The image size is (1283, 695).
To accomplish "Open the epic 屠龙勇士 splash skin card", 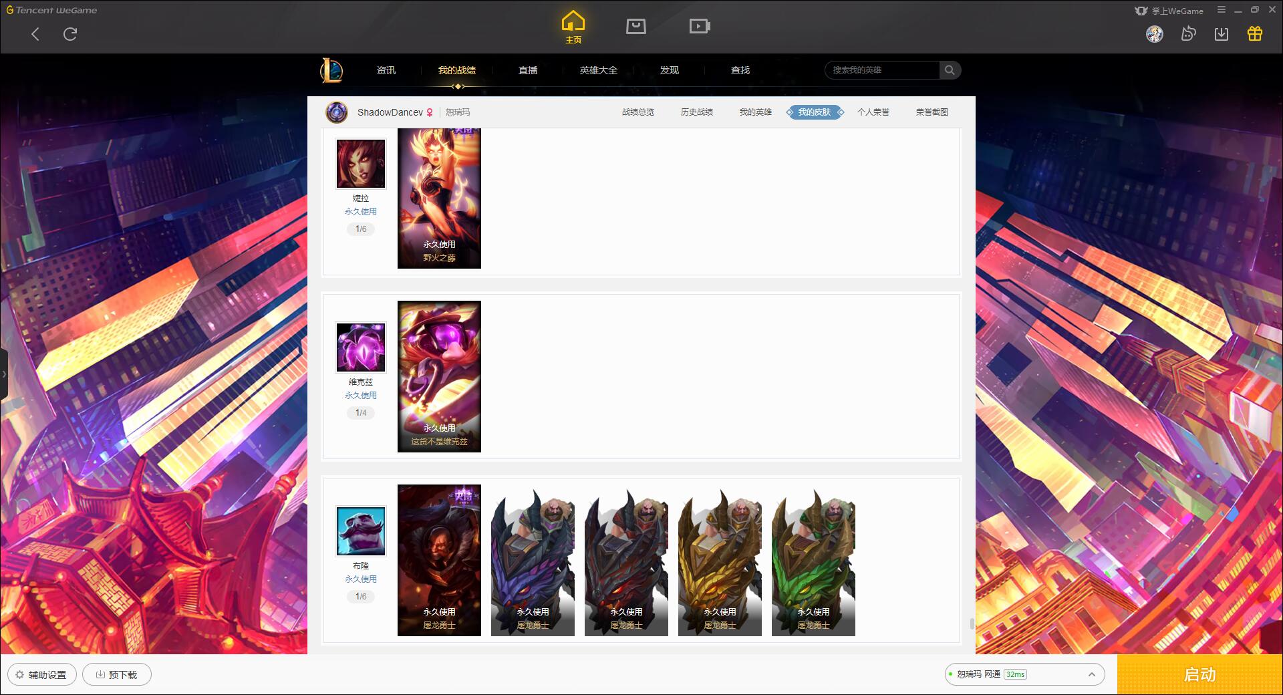I will [439, 560].
